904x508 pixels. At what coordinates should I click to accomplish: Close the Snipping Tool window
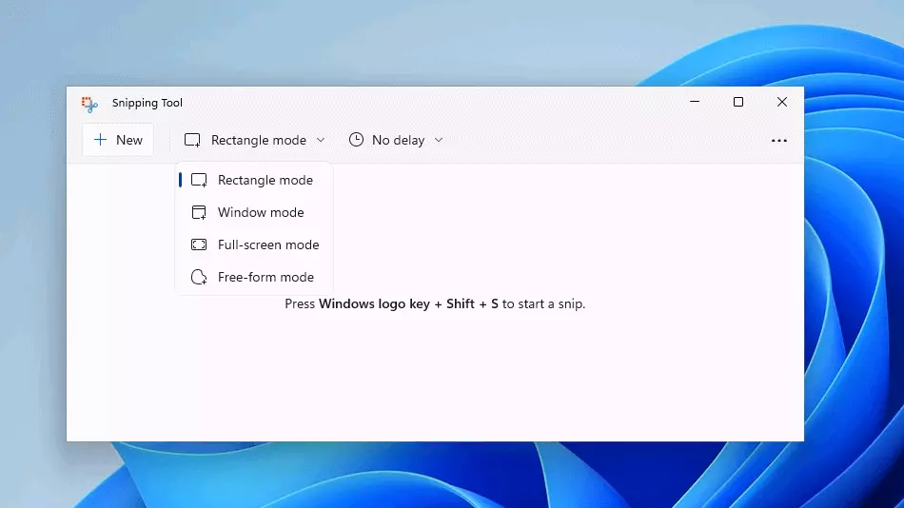click(781, 103)
